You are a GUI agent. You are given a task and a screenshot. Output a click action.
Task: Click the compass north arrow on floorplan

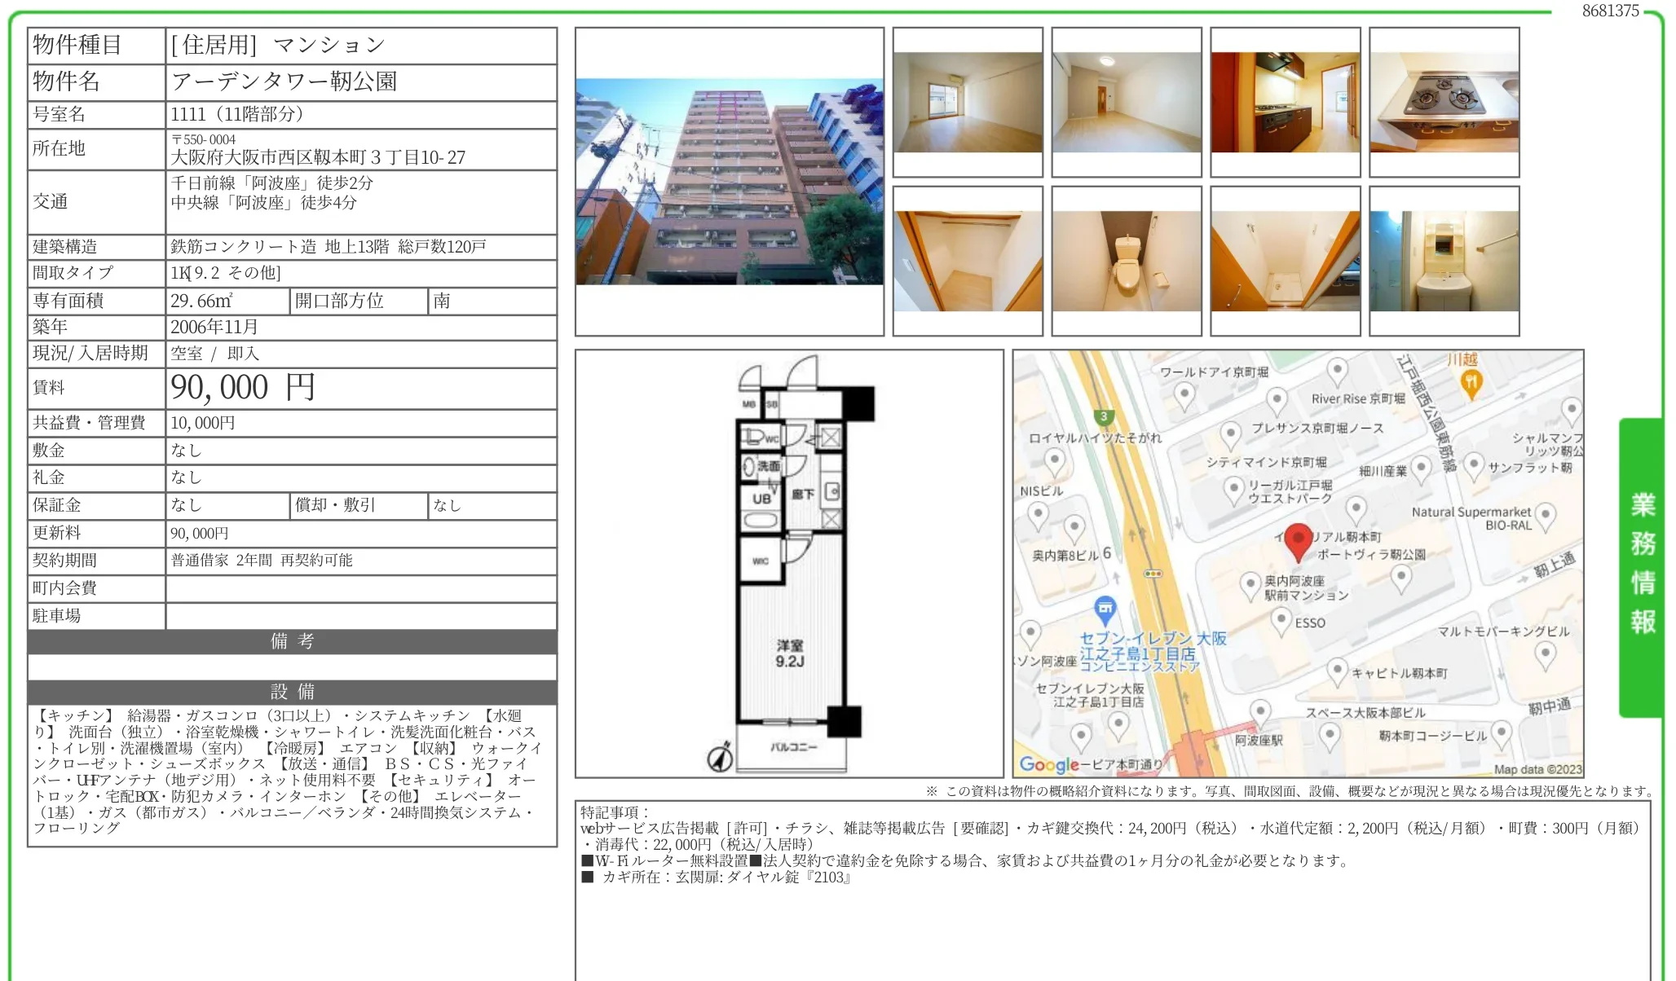coord(720,758)
